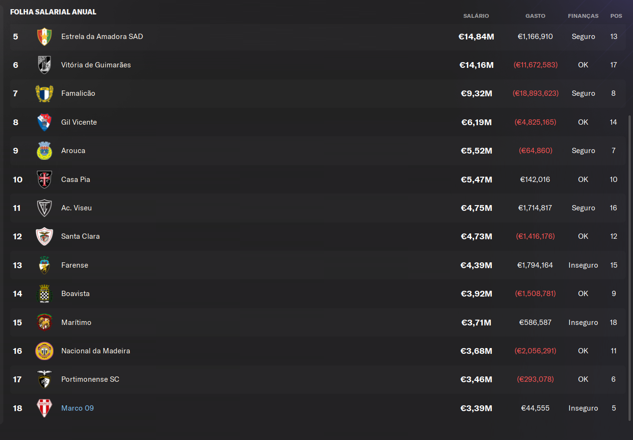This screenshot has height=440, width=633.
Task: Open the Marco 09 club link
Action: pyautogui.click(x=77, y=408)
